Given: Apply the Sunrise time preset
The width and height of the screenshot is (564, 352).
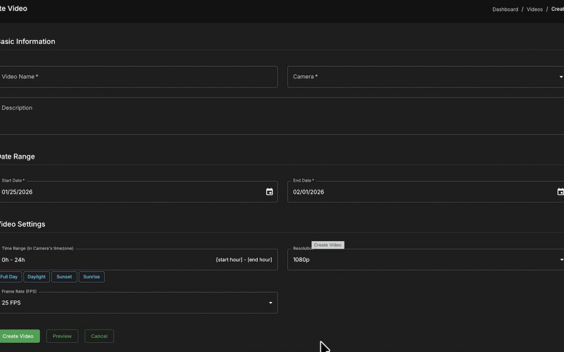Looking at the screenshot, I should pos(91,277).
